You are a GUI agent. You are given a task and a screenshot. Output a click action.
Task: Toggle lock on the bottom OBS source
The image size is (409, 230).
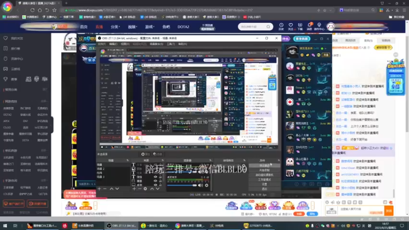pyautogui.click(x=160, y=185)
